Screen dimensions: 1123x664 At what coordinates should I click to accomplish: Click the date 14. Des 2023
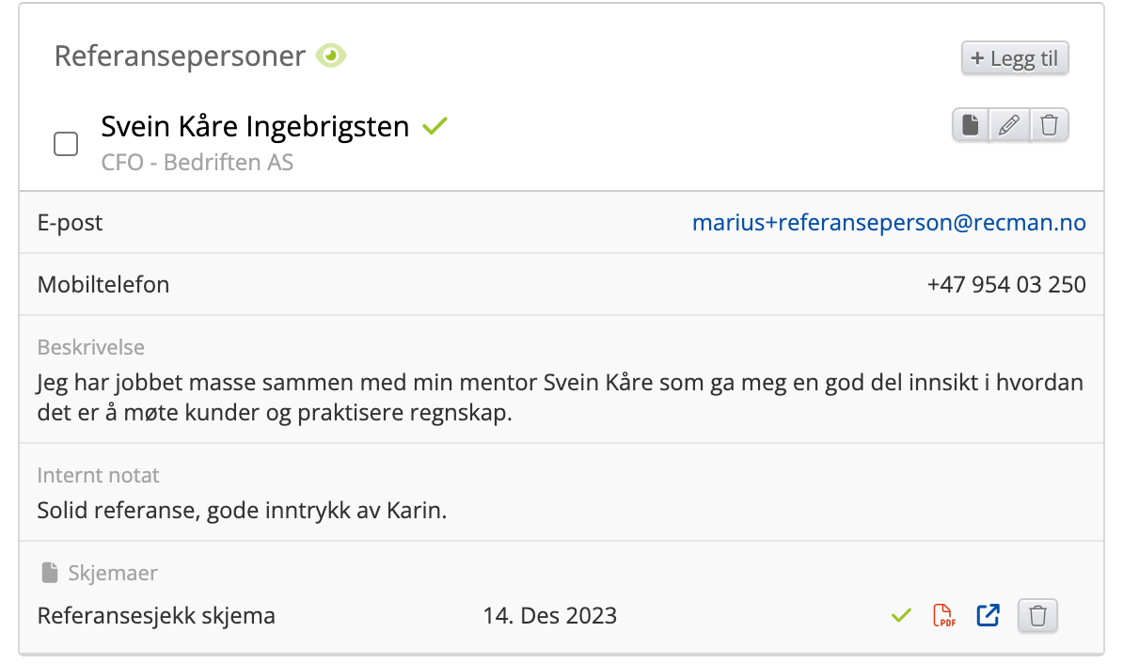[549, 616]
